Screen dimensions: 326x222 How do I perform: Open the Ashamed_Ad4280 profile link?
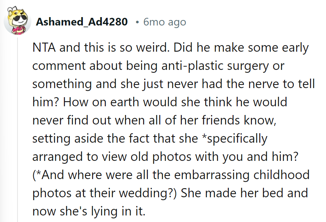tap(82, 22)
